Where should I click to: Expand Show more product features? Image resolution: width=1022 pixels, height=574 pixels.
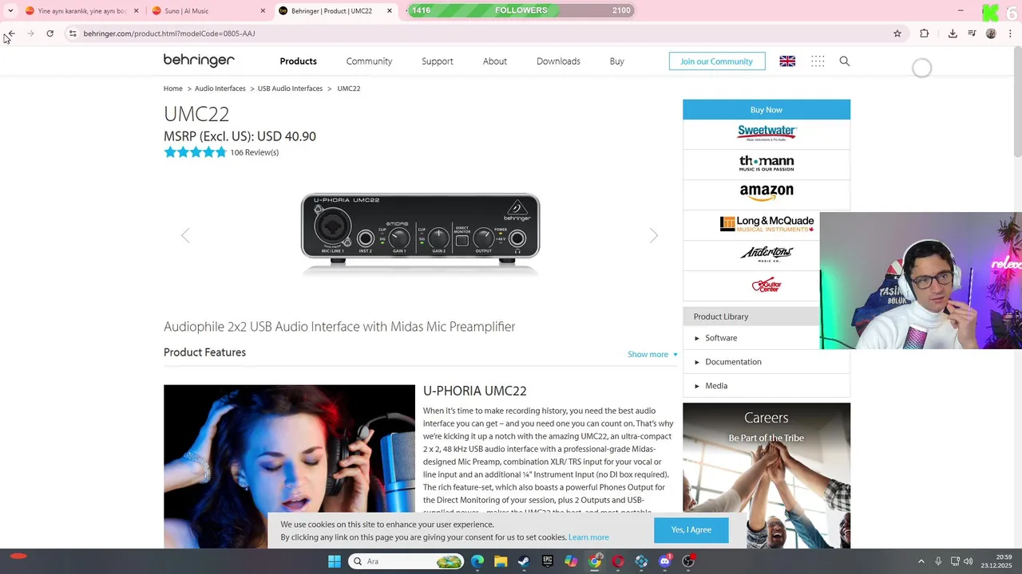click(x=652, y=354)
